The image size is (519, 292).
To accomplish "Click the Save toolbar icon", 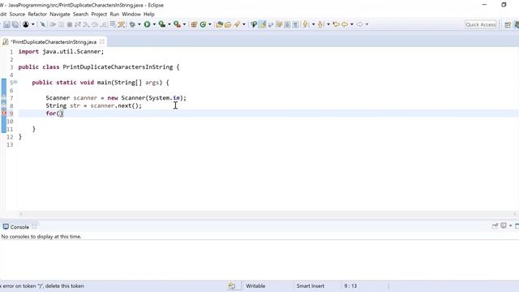I will click(x=6, y=24).
